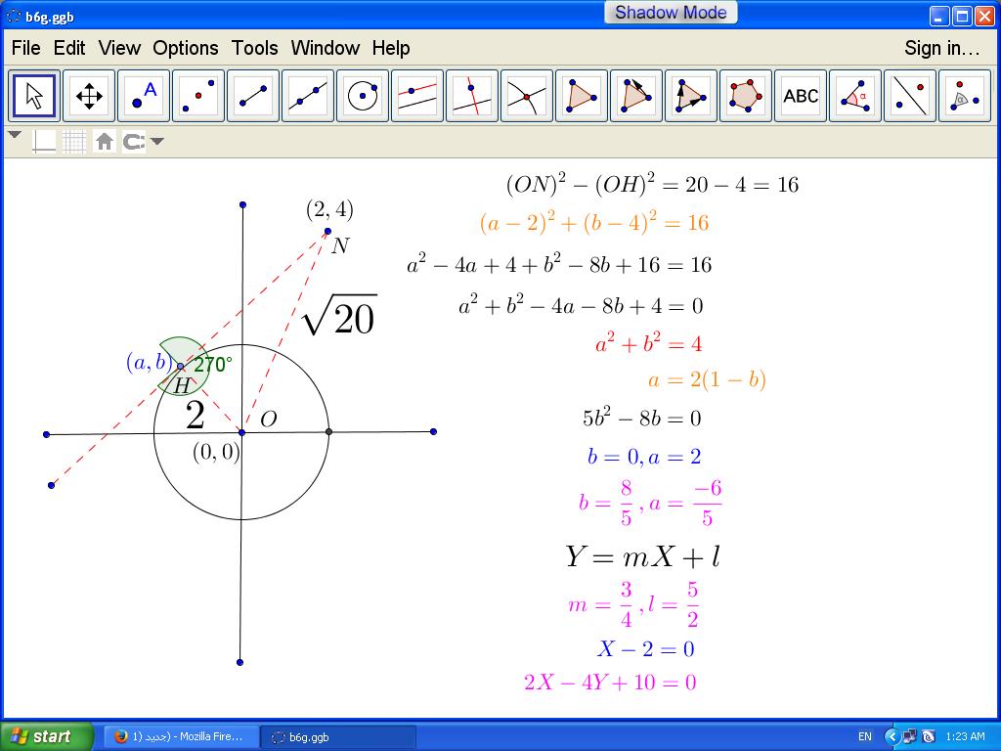Click the Sign in… link

click(x=941, y=48)
